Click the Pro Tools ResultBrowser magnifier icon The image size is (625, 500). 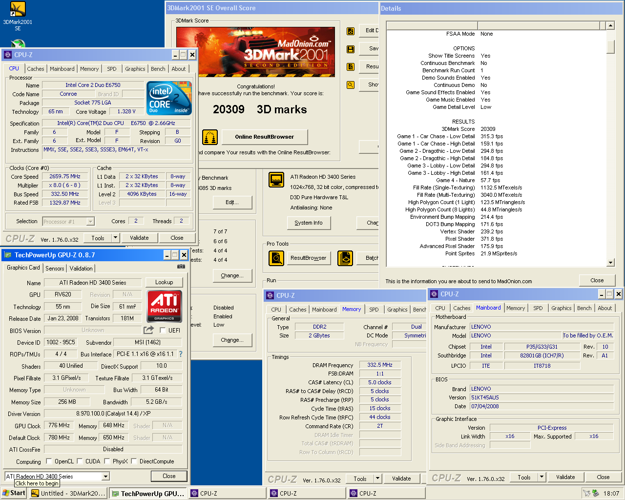coord(276,258)
